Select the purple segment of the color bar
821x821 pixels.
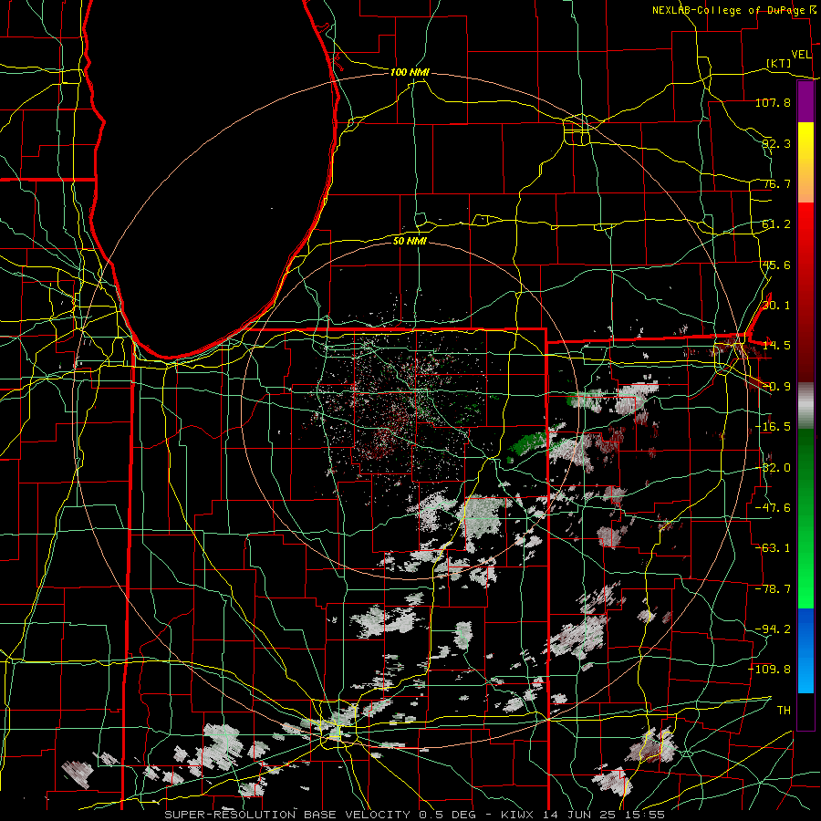(x=805, y=102)
